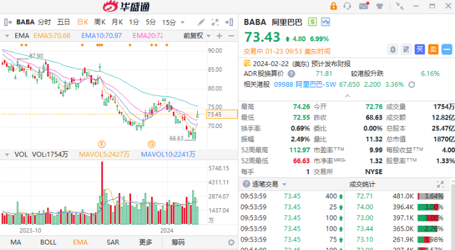The height and width of the screenshot is (250, 455).
Task: Collapse left panel icon beside BABA
Action: tap(8, 22)
